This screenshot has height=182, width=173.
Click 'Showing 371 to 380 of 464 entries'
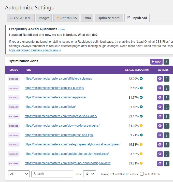click(119, 174)
